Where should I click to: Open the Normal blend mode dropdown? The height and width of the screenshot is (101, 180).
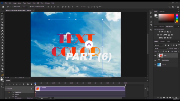click(x=161, y=49)
